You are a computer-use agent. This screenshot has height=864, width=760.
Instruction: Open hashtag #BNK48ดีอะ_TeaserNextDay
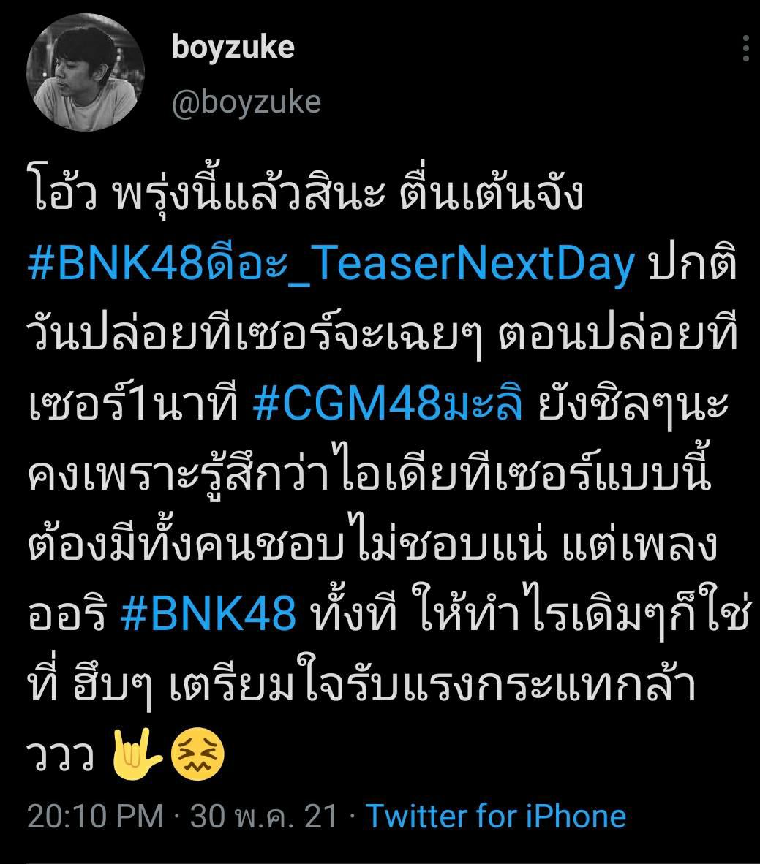tap(331, 265)
